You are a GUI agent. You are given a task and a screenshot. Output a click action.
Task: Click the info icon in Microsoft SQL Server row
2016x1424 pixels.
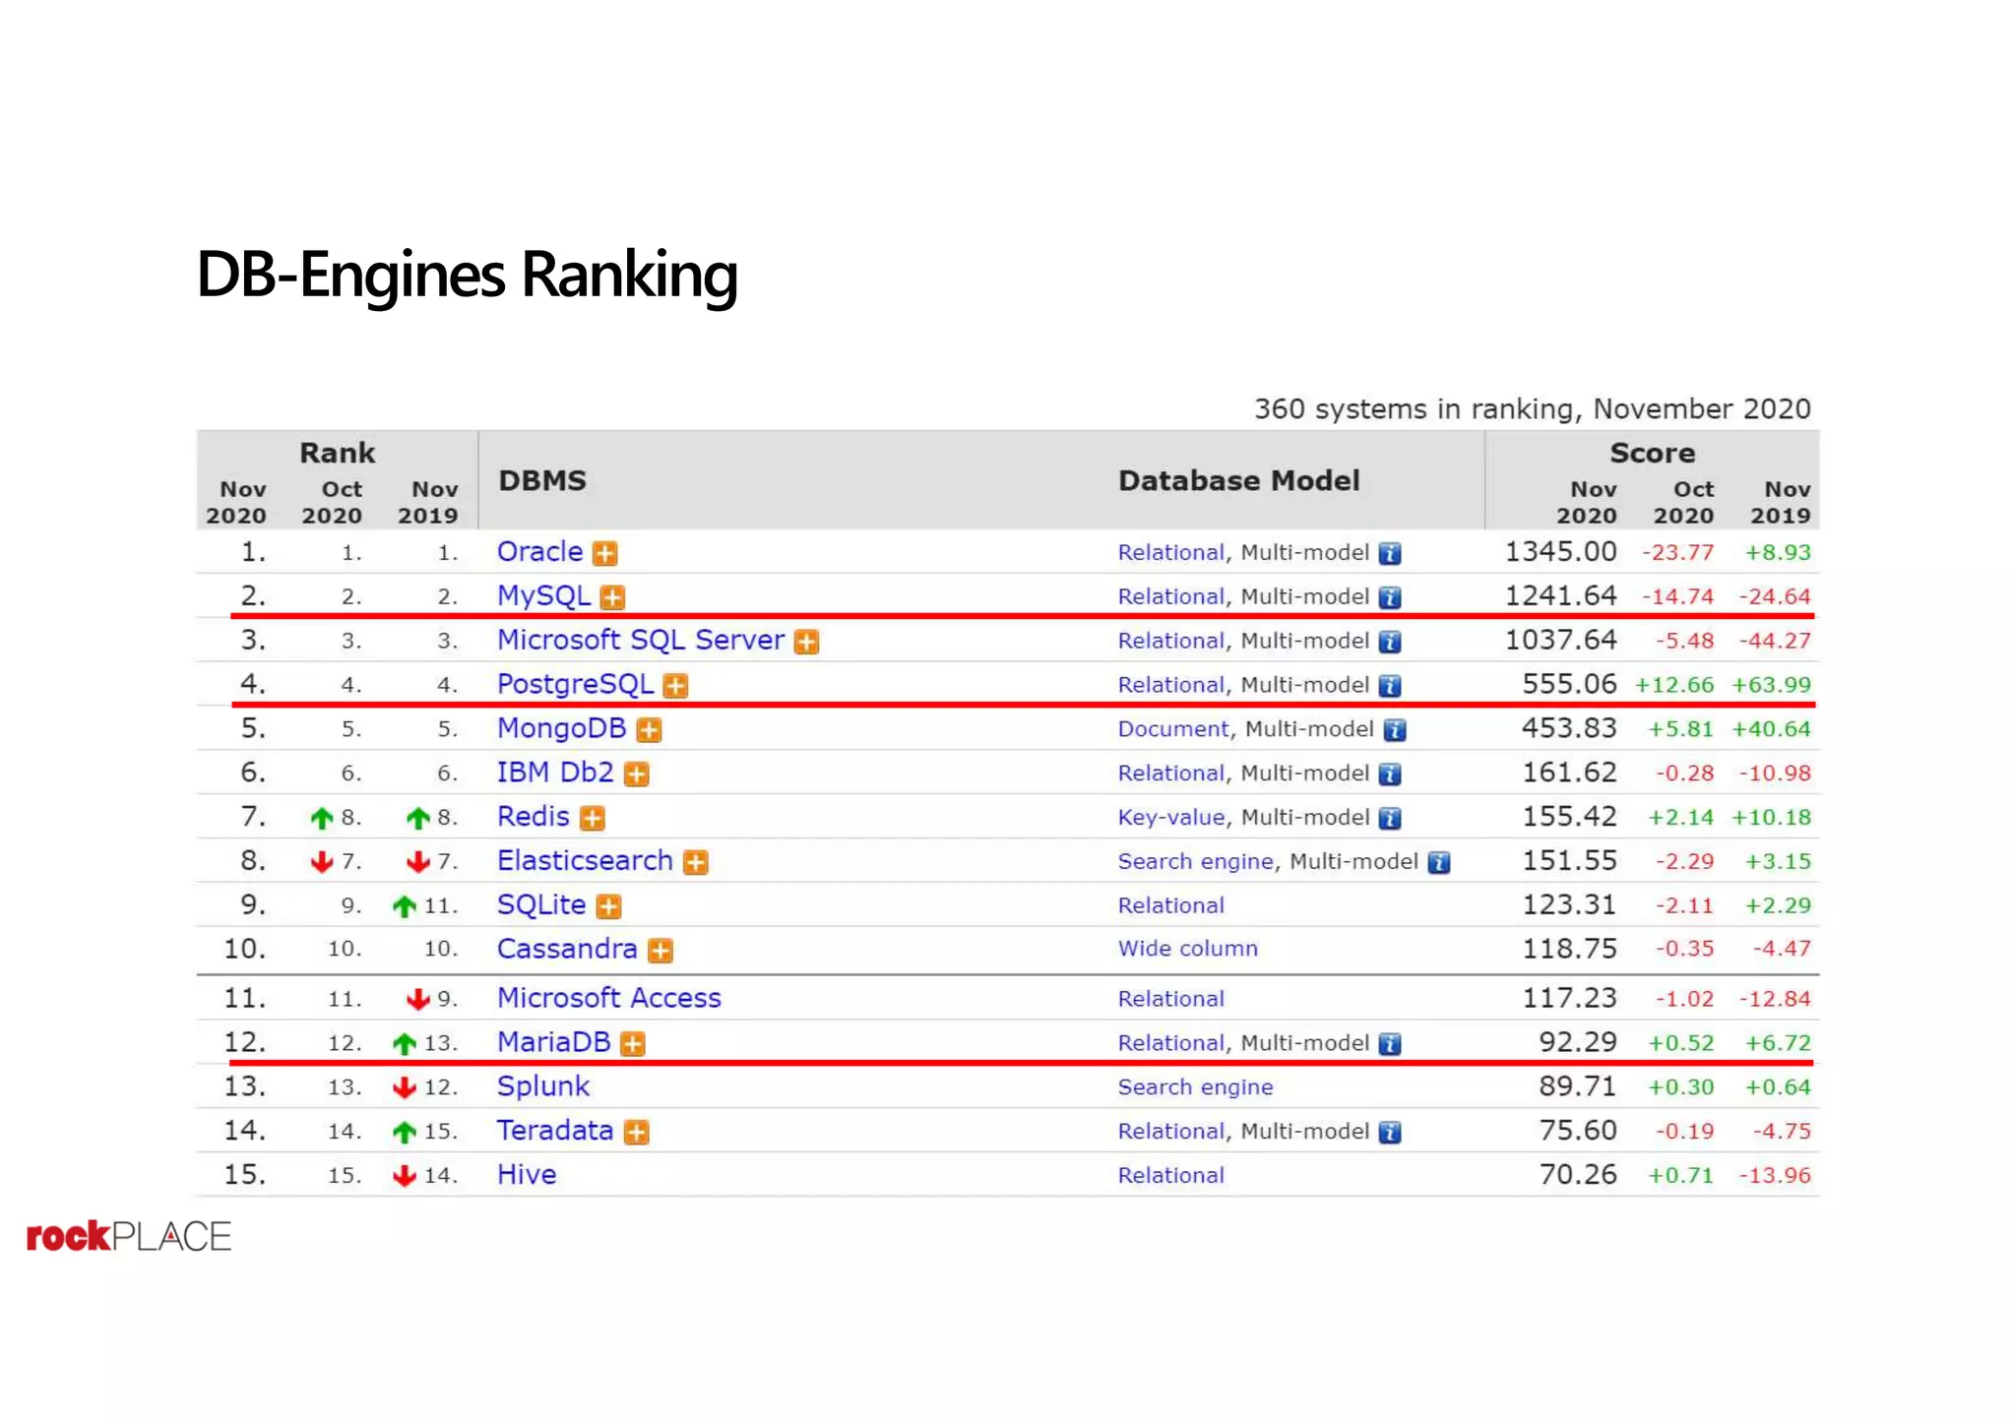(x=1390, y=642)
